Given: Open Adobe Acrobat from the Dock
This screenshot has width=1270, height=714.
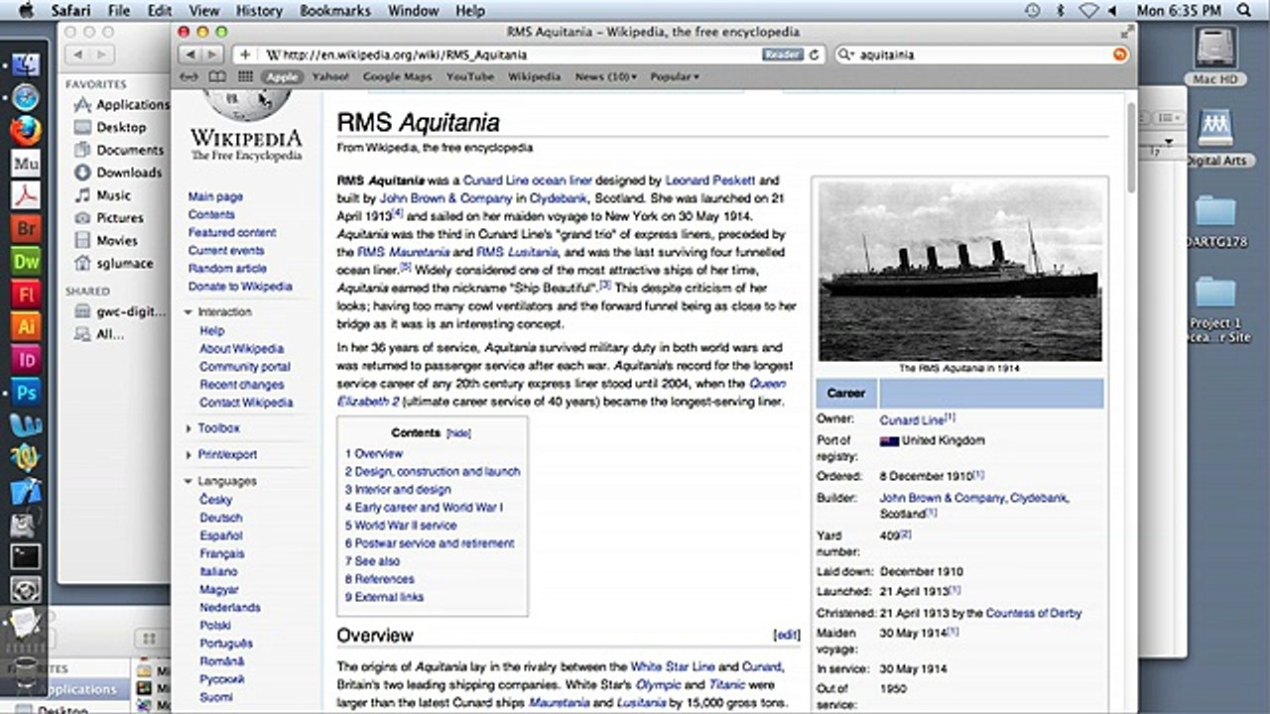Looking at the screenshot, I should [26, 194].
